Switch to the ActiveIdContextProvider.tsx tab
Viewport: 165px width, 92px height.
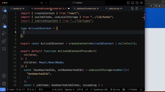50,8
